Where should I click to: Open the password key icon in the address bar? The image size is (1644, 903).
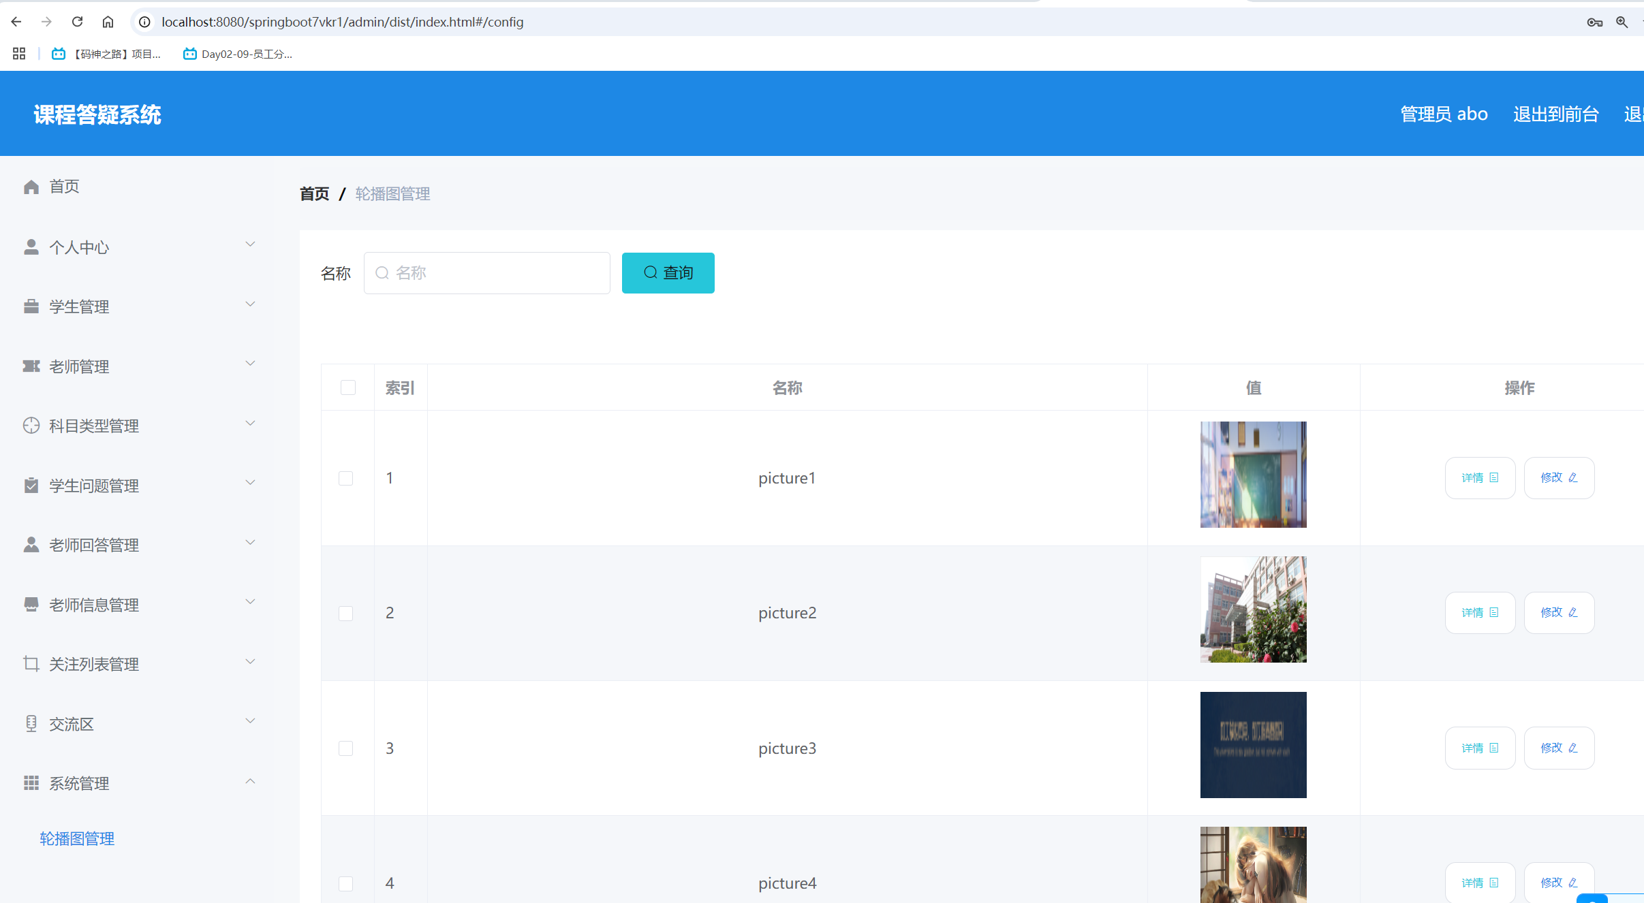click(1594, 22)
